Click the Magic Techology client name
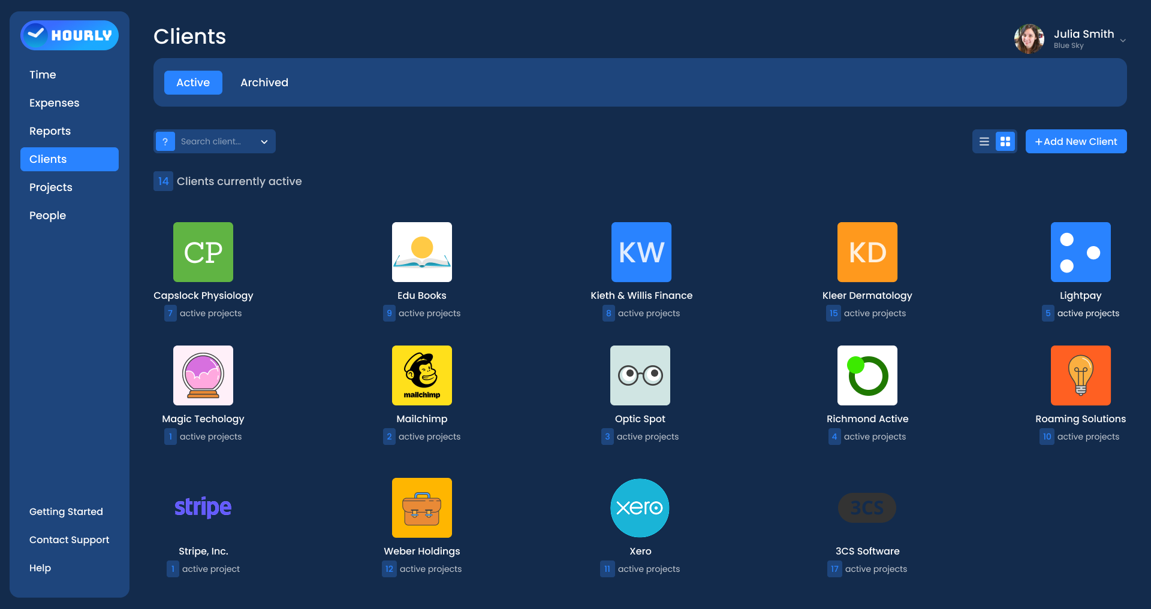The image size is (1151, 609). tap(203, 419)
